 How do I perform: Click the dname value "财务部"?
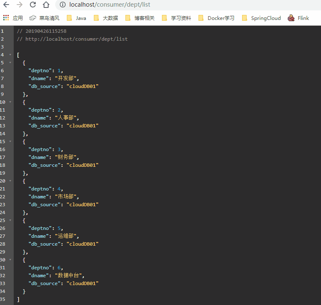point(66,157)
